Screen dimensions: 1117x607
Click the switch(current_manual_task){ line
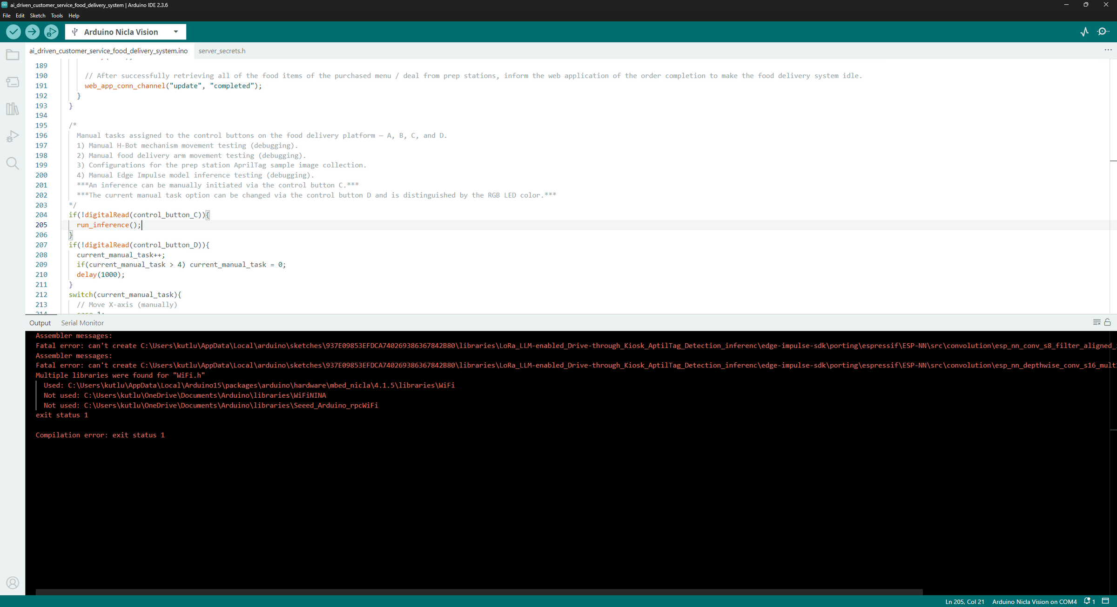(125, 295)
